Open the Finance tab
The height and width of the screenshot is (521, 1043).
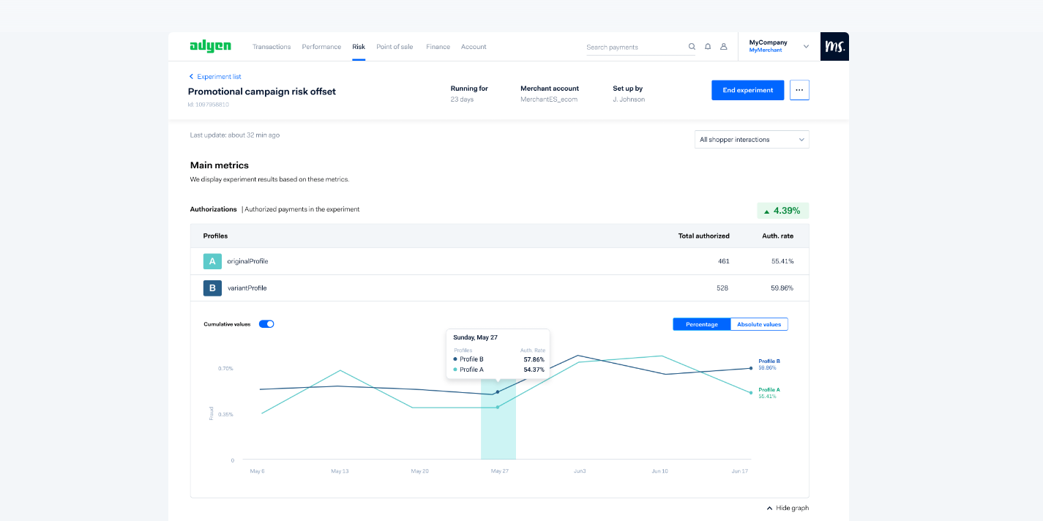click(x=438, y=47)
